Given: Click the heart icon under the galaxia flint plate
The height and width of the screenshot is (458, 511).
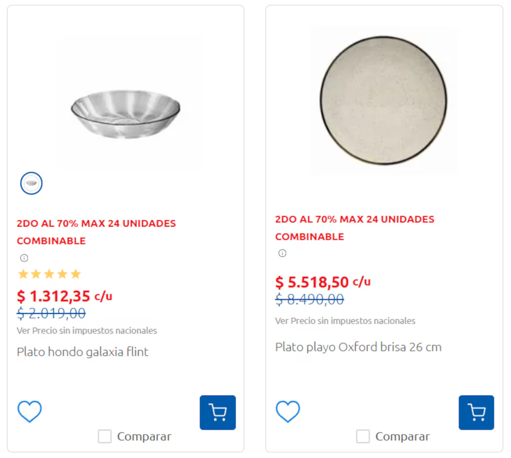Looking at the screenshot, I should [x=29, y=411].
